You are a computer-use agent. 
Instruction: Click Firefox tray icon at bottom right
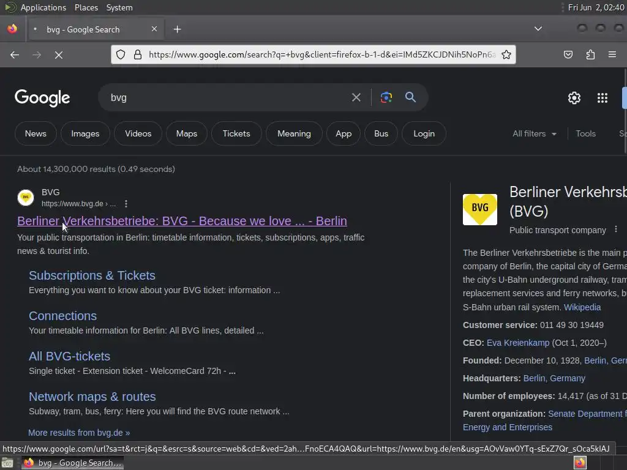click(580, 463)
